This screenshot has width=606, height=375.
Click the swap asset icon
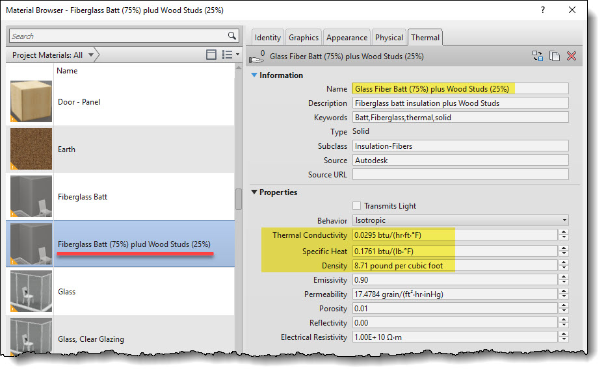coord(538,56)
